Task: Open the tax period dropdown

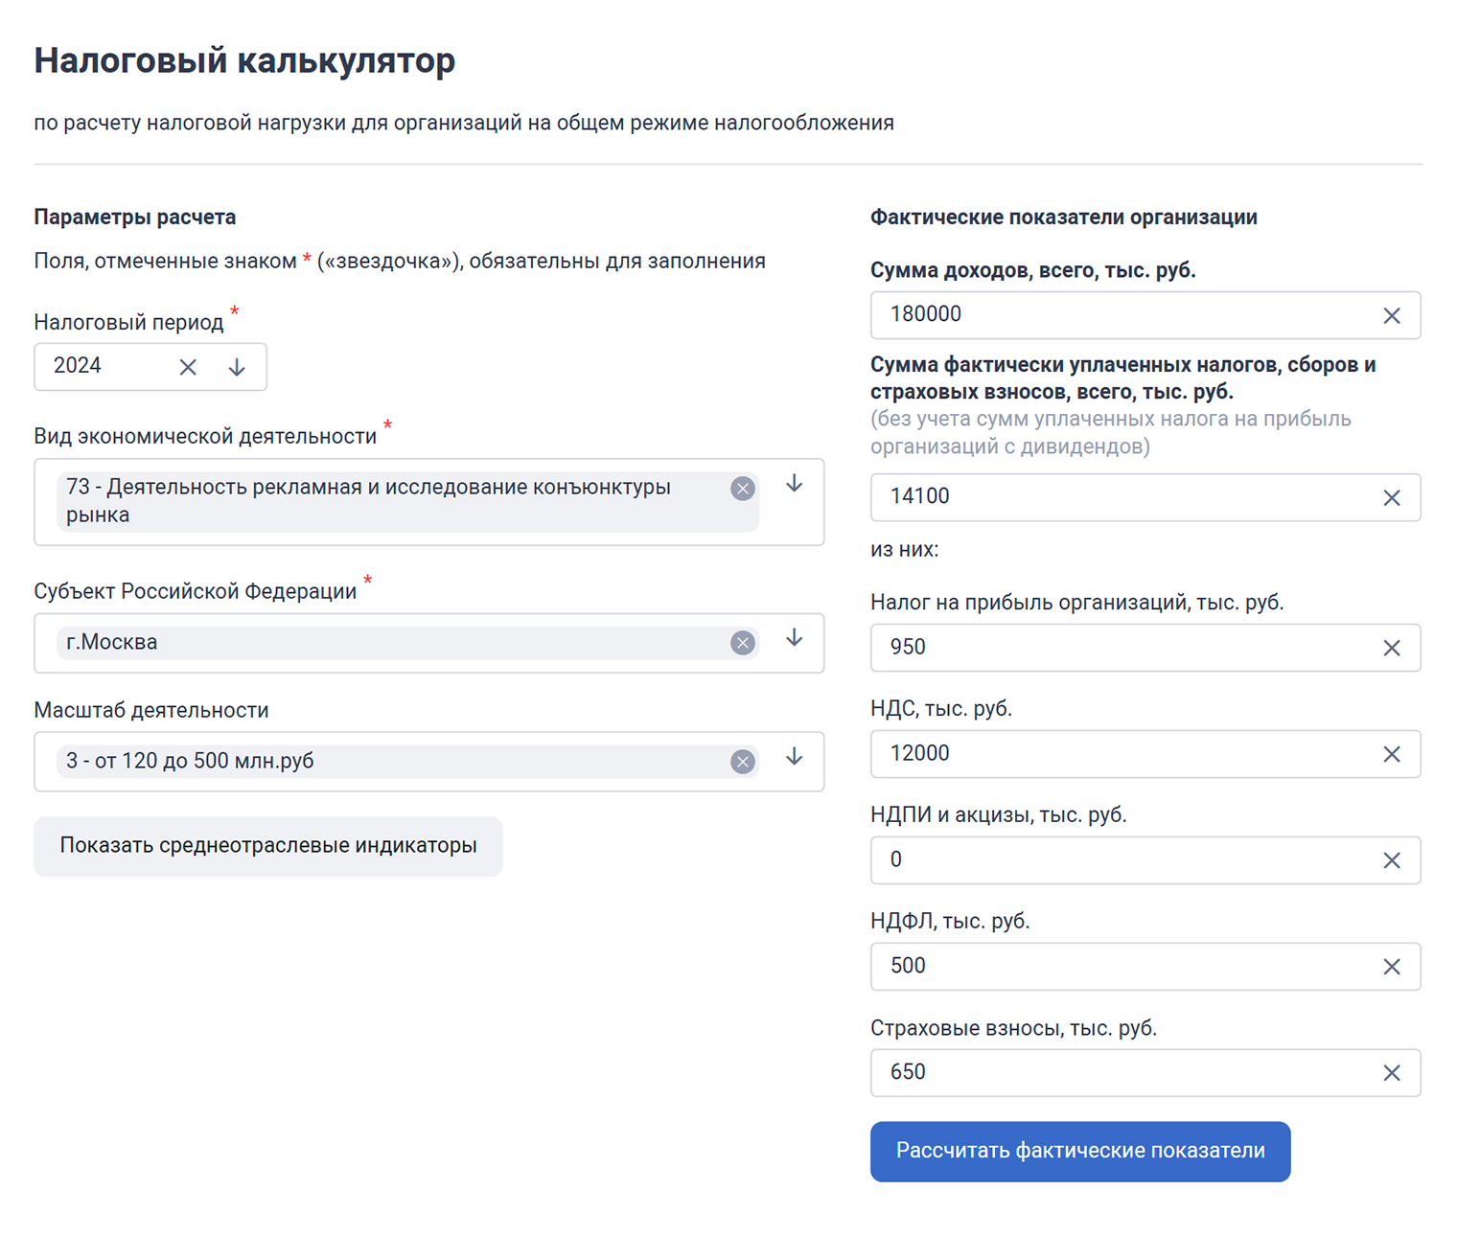Action: pos(237,367)
